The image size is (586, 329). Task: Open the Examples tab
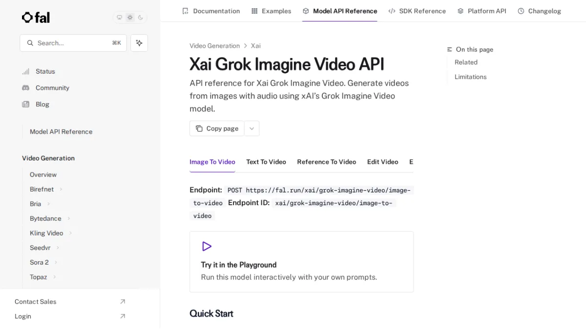(271, 11)
